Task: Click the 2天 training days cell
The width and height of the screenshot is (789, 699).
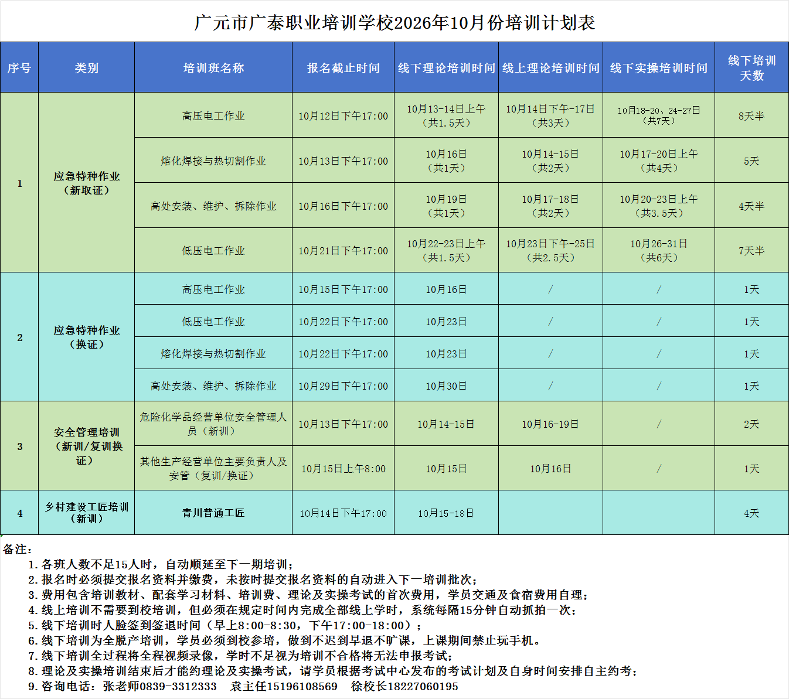Action: click(751, 424)
